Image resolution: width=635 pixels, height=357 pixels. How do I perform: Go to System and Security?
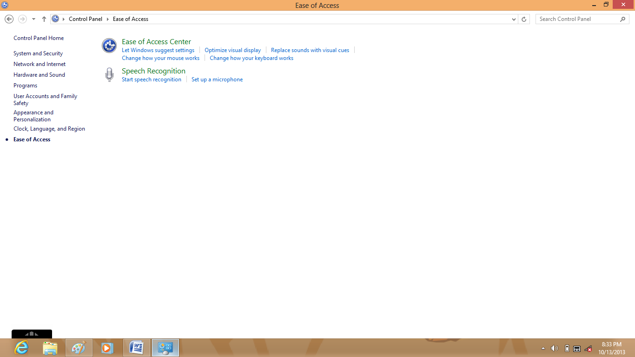tap(38, 53)
